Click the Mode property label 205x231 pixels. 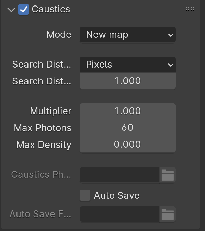click(x=59, y=35)
